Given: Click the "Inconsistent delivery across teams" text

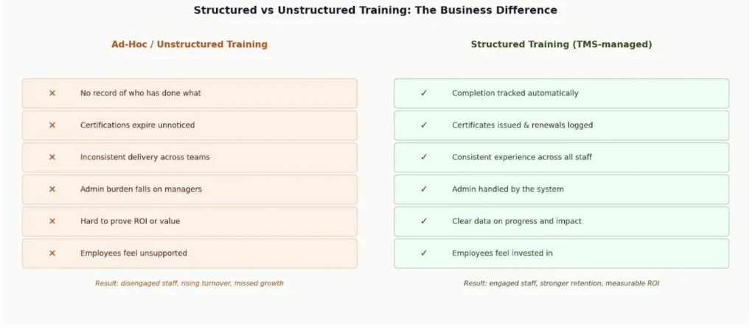Looking at the screenshot, I should point(145,157).
